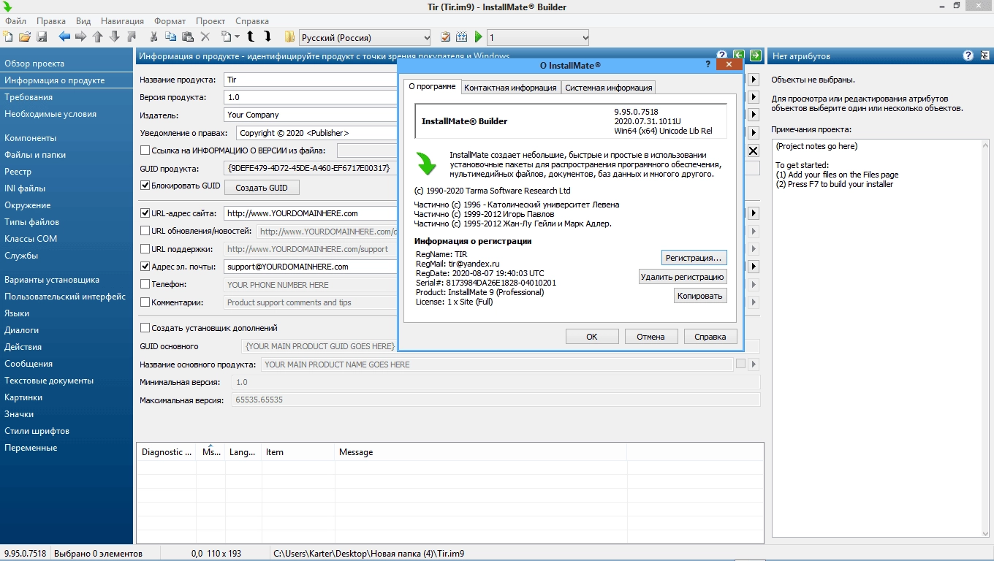Open the Проект menu

(210, 21)
